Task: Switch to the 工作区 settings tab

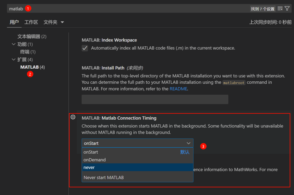Action: 31,22
